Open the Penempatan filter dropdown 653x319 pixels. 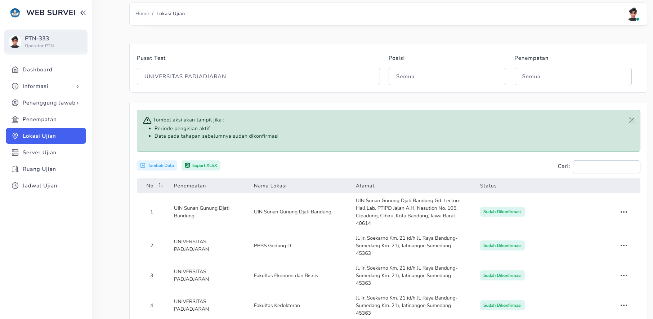tap(573, 76)
